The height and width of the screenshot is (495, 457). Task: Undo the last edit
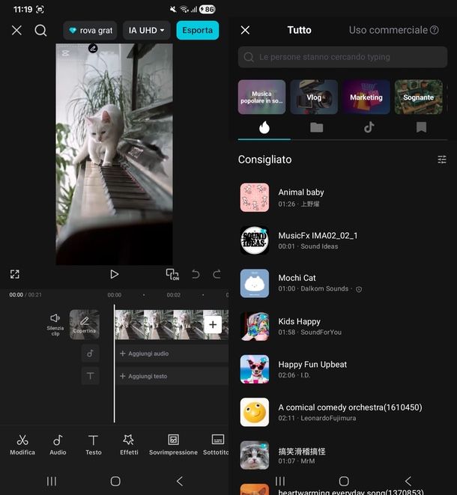(196, 274)
